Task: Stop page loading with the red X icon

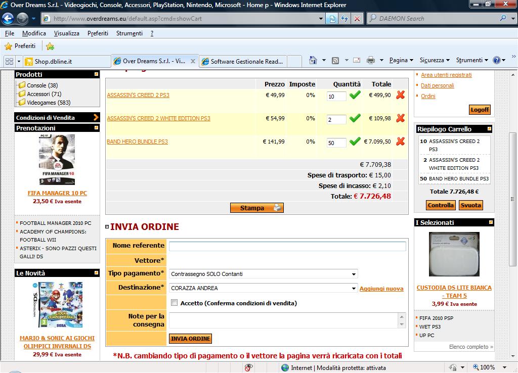Action: coord(357,19)
